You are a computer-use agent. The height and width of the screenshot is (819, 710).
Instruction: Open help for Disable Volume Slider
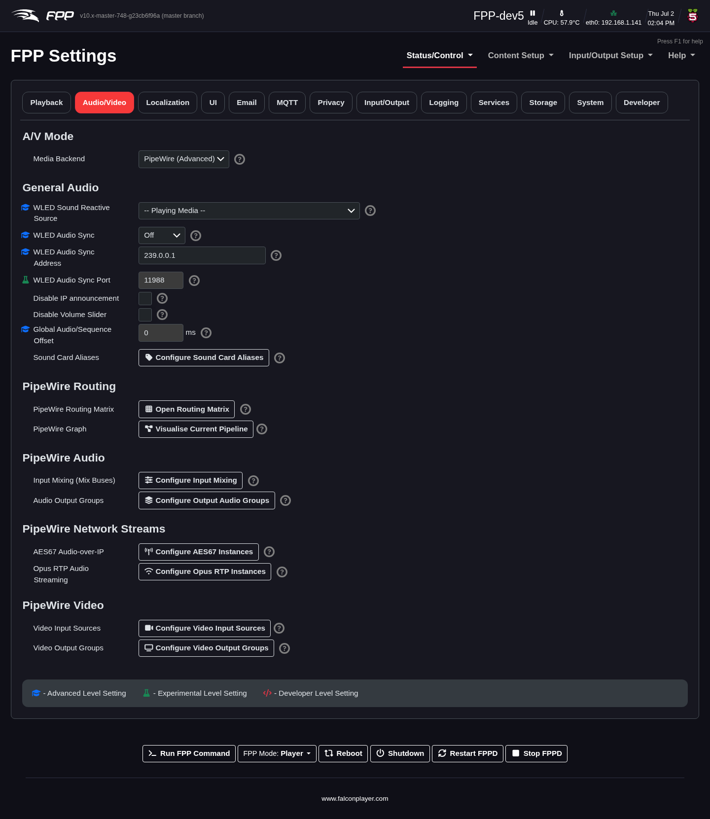coord(162,315)
